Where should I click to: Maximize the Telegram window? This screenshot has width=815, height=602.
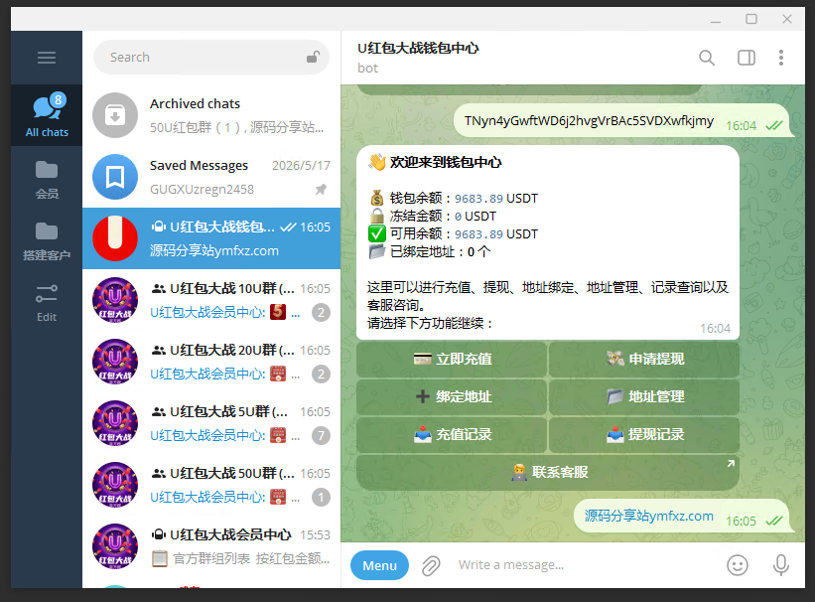point(751,19)
